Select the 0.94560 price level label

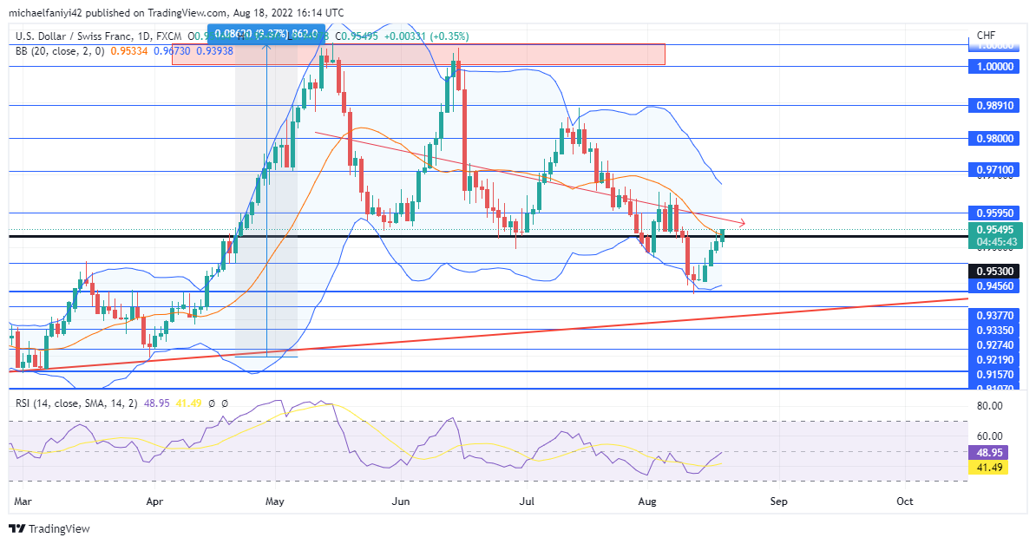994,285
